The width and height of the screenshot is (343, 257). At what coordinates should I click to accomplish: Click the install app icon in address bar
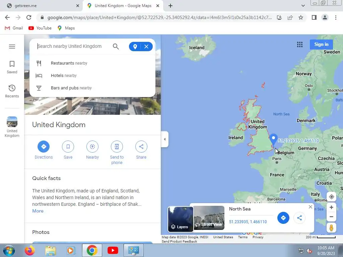(x=279, y=17)
